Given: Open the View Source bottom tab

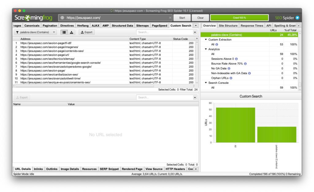Looking at the screenshot, I should (154, 169).
